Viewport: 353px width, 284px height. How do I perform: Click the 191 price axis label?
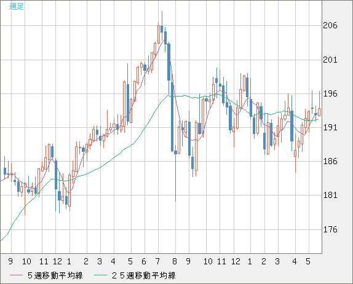(x=330, y=128)
